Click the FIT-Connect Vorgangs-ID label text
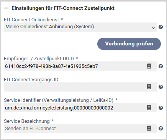 click(x=31, y=80)
